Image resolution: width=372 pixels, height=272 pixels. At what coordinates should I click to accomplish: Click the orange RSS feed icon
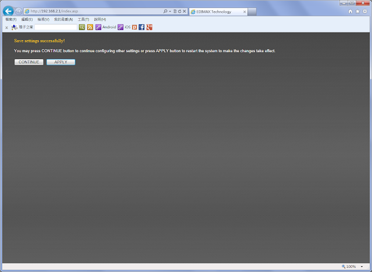click(90, 27)
